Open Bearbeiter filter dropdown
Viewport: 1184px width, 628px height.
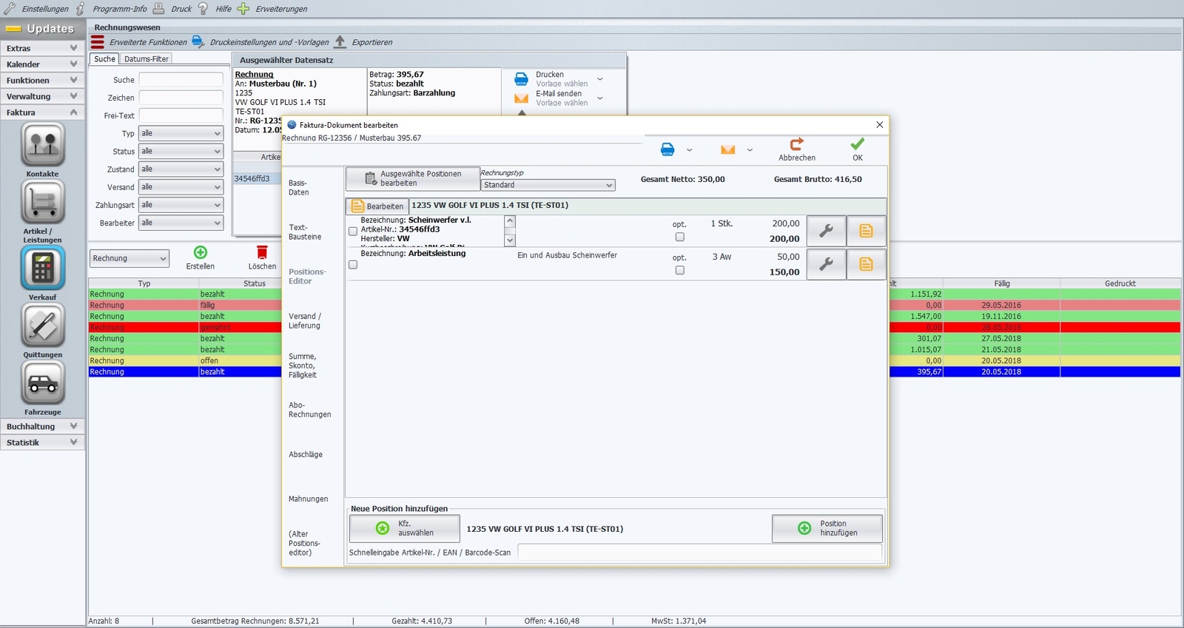[181, 223]
